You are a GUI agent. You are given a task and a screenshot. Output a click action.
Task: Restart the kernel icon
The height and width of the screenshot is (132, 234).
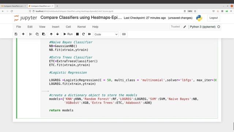point(83,34)
